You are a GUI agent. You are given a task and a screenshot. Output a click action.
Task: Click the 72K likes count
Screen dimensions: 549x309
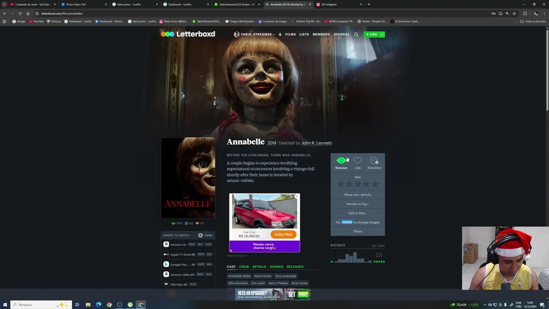pyautogui.click(x=200, y=223)
